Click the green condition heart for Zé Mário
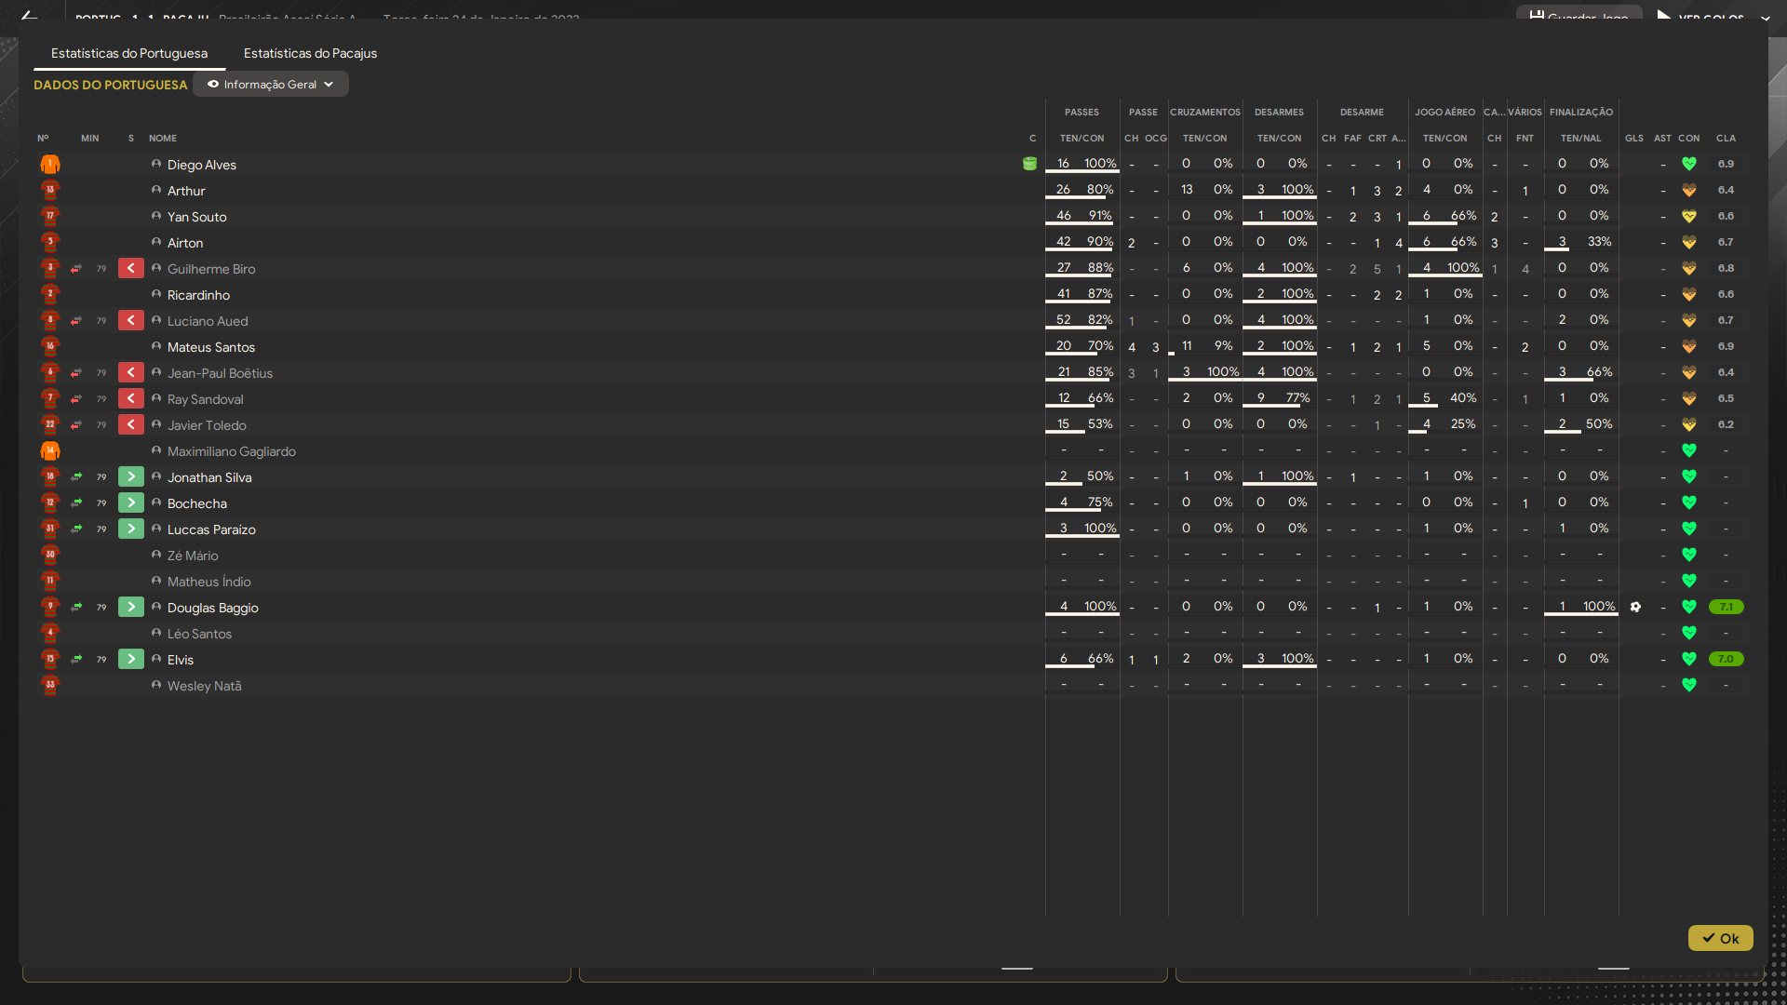 point(1689,555)
